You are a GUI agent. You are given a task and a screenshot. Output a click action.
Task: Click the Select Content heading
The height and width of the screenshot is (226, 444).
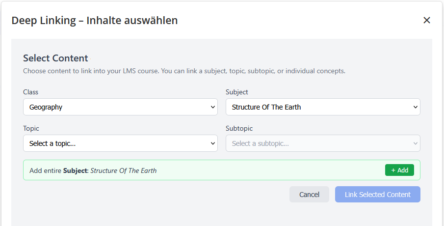click(x=55, y=58)
